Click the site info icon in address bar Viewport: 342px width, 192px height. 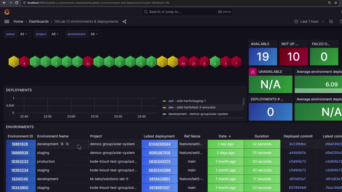24,3
